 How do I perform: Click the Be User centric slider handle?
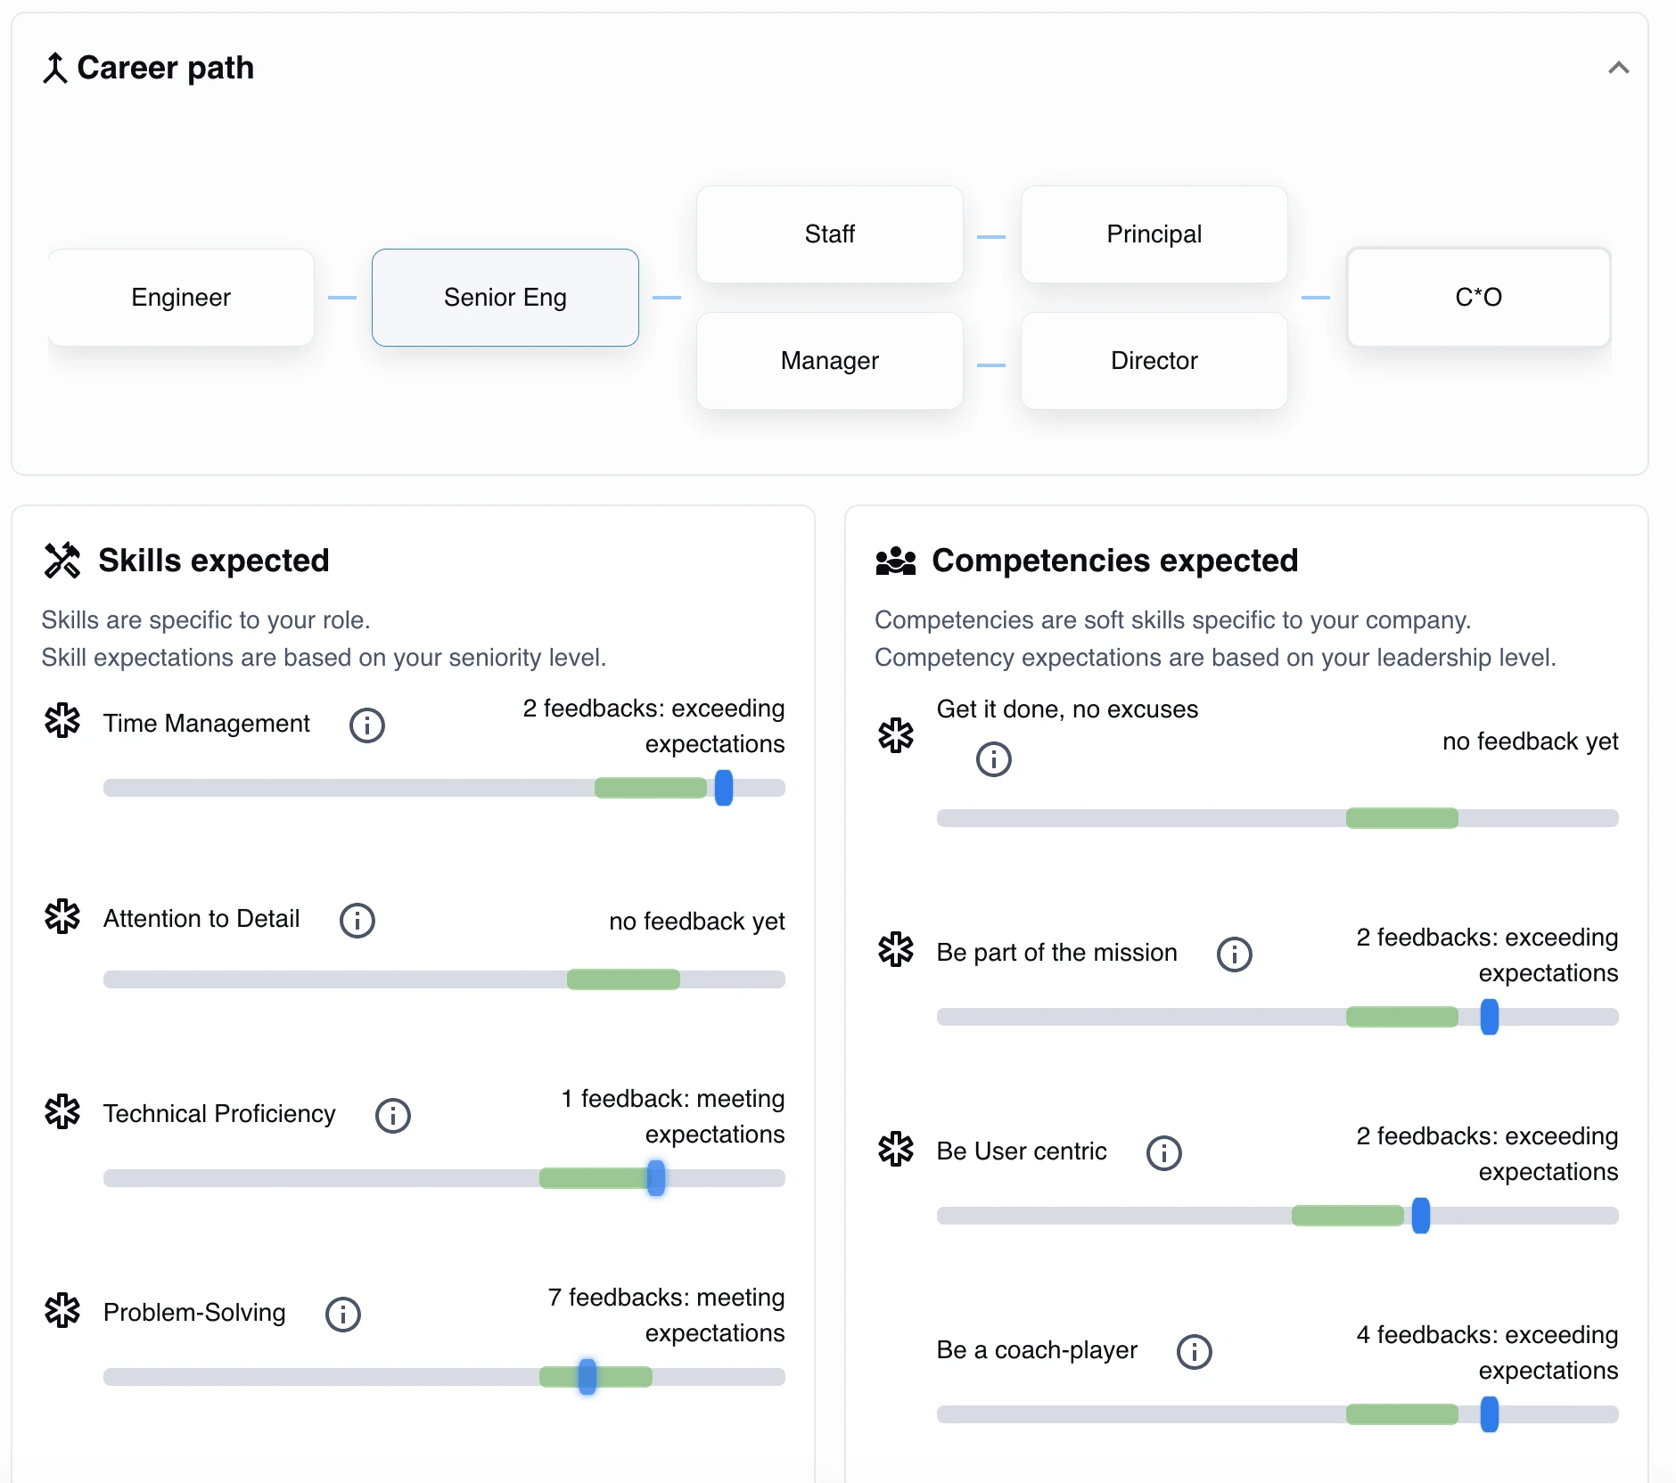click(1421, 1216)
